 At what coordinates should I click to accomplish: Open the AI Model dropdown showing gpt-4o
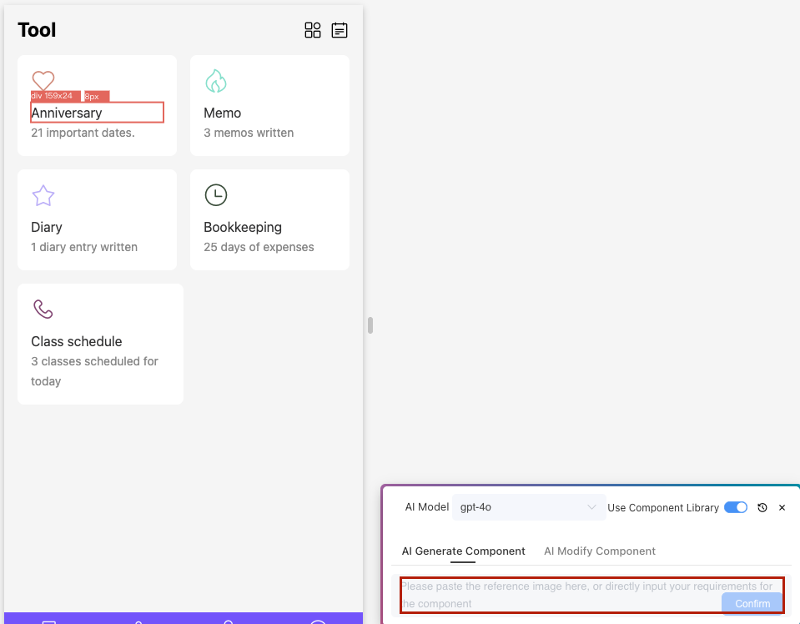(529, 506)
